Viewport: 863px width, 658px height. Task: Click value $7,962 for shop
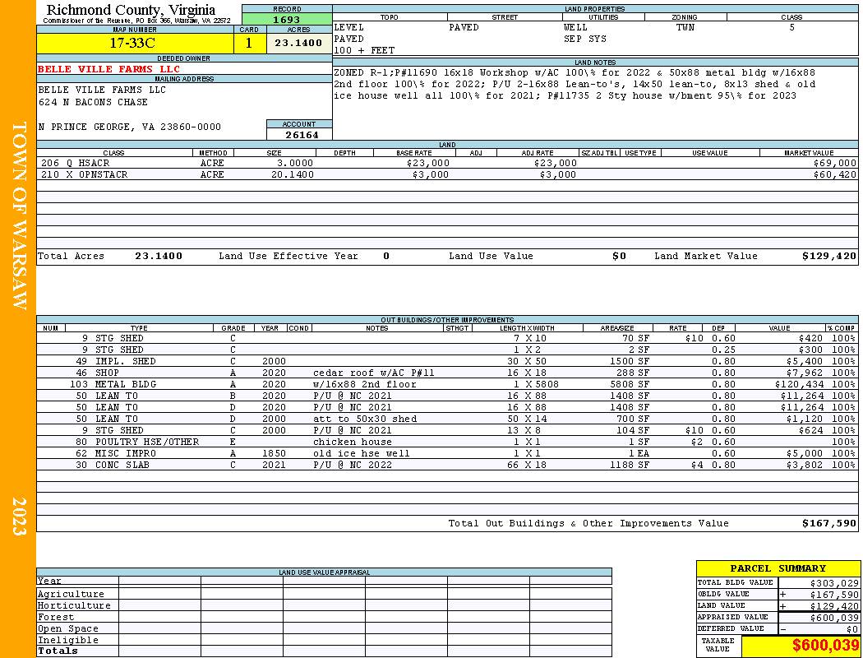[804, 373]
